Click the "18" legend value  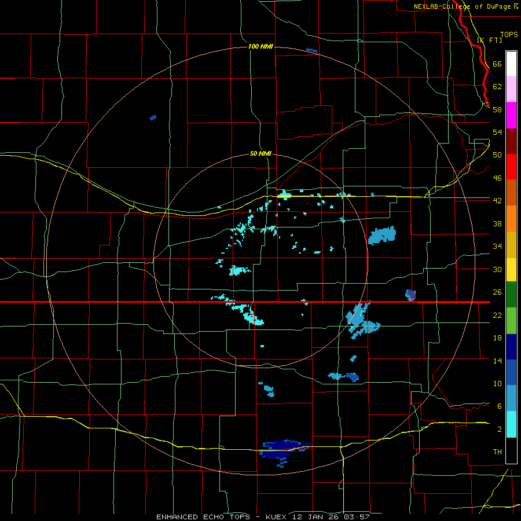click(x=497, y=338)
